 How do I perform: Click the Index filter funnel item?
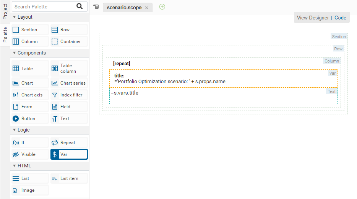coord(69,95)
